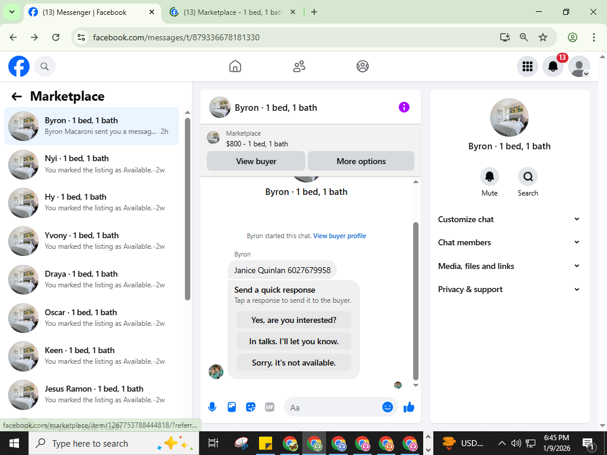
Task: Open the Groups icon in top navigation
Action: 362,66
